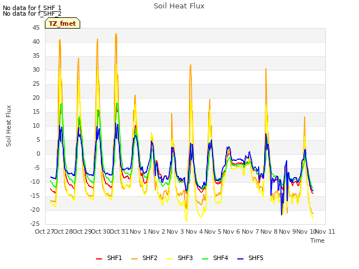This screenshot has width=359, height=269.
Task: Click the 'No data for f_SHF_2' message
Action: (x=32, y=13)
